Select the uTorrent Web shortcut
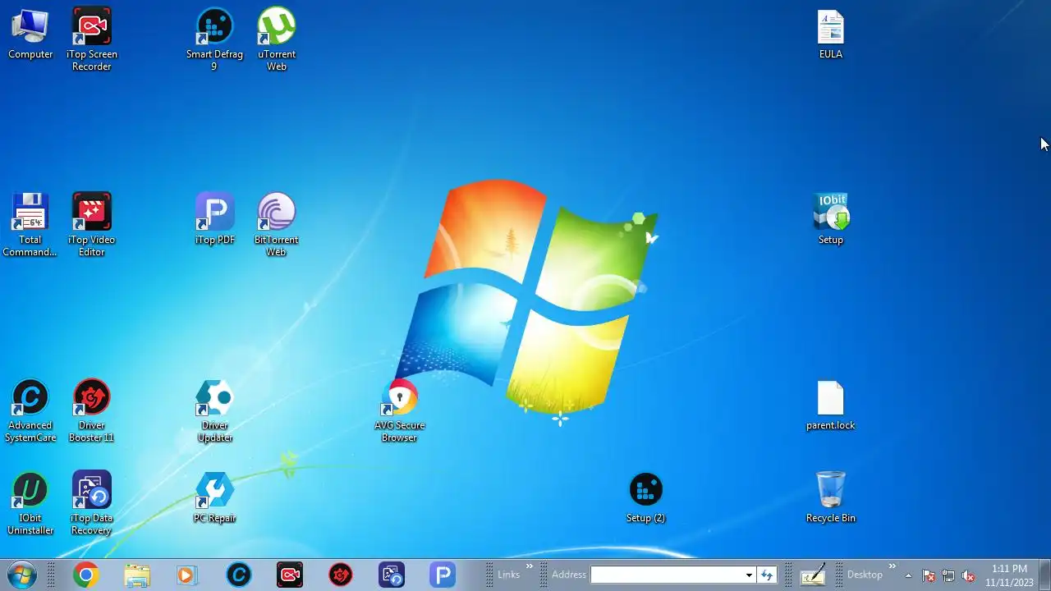The image size is (1051, 591). [x=277, y=39]
